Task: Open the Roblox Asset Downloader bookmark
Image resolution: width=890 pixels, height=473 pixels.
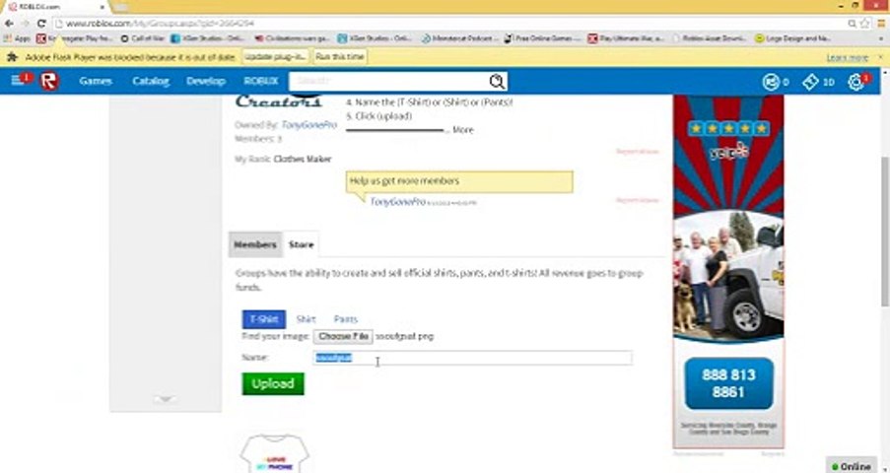Action: point(709,38)
